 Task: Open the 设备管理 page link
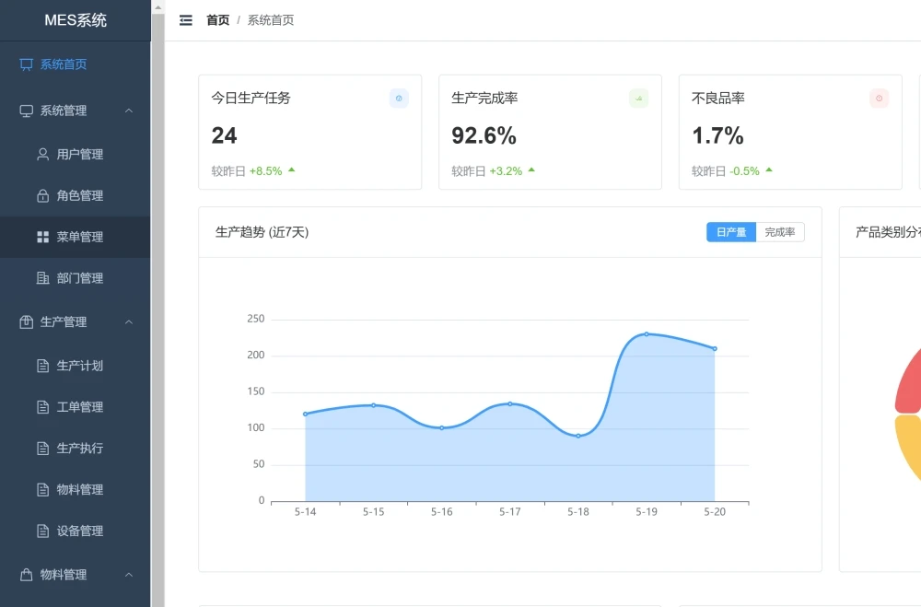(x=79, y=531)
